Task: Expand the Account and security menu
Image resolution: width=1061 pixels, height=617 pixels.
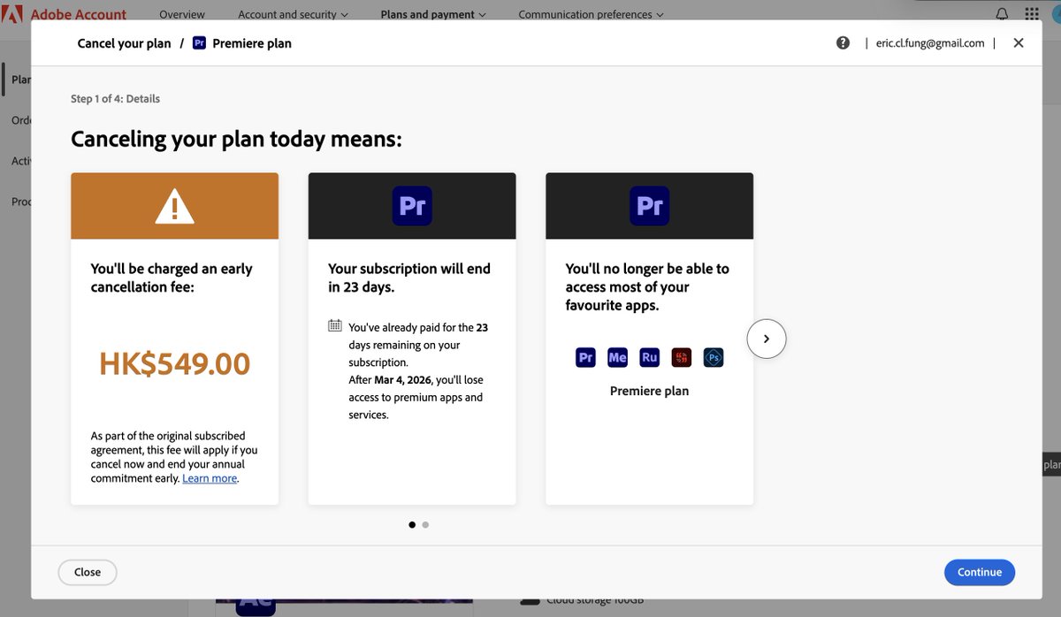Action: [293, 14]
